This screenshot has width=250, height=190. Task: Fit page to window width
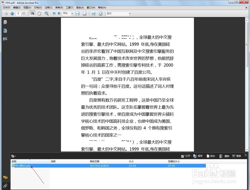pos(77,13)
